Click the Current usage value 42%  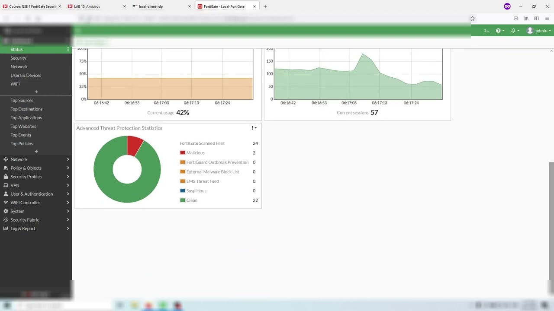[183, 113]
